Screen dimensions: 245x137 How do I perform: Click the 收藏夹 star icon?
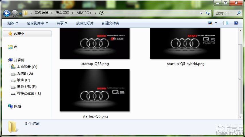point(10,34)
